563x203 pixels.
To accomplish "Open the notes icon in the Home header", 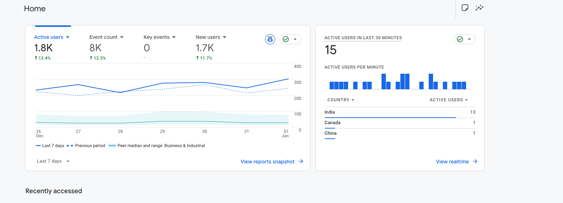I will pyautogui.click(x=465, y=8).
